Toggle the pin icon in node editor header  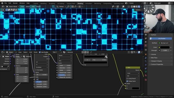coord(91,52)
